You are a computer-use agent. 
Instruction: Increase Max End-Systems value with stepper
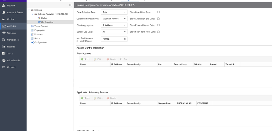click(125, 38)
